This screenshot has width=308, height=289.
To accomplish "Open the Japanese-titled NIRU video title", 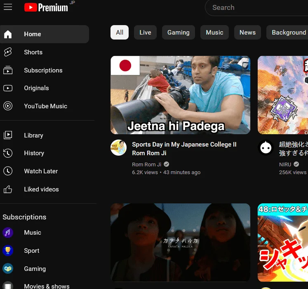I will click(294, 149).
